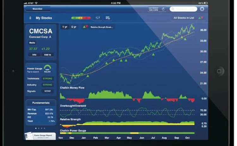Tap the Revenue value $55.47b
237x146 pixels.
(x=49, y=114)
